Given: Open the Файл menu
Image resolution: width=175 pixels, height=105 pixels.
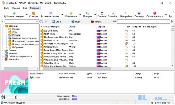Looking at the screenshot, I should pyautogui.click(x=7, y=8).
